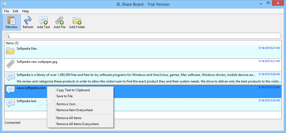Click the 5:20 AM timestamp of Softpedia test

point(269,101)
